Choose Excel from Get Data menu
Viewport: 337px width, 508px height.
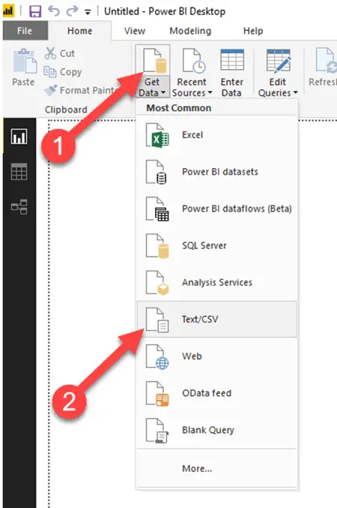[x=216, y=135]
